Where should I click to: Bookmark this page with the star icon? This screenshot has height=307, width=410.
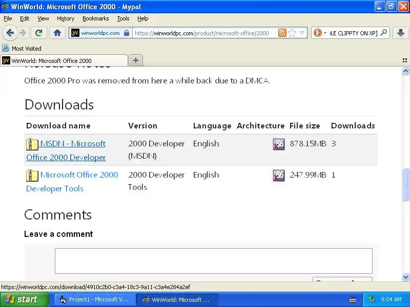pos(292,33)
